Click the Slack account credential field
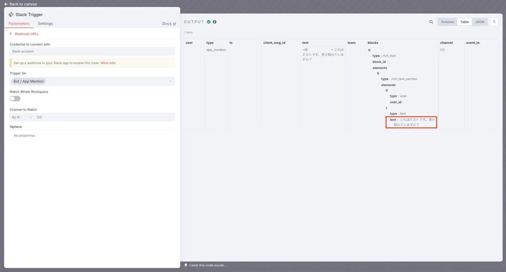The height and width of the screenshot is (272, 506). [x=92, y=51]
